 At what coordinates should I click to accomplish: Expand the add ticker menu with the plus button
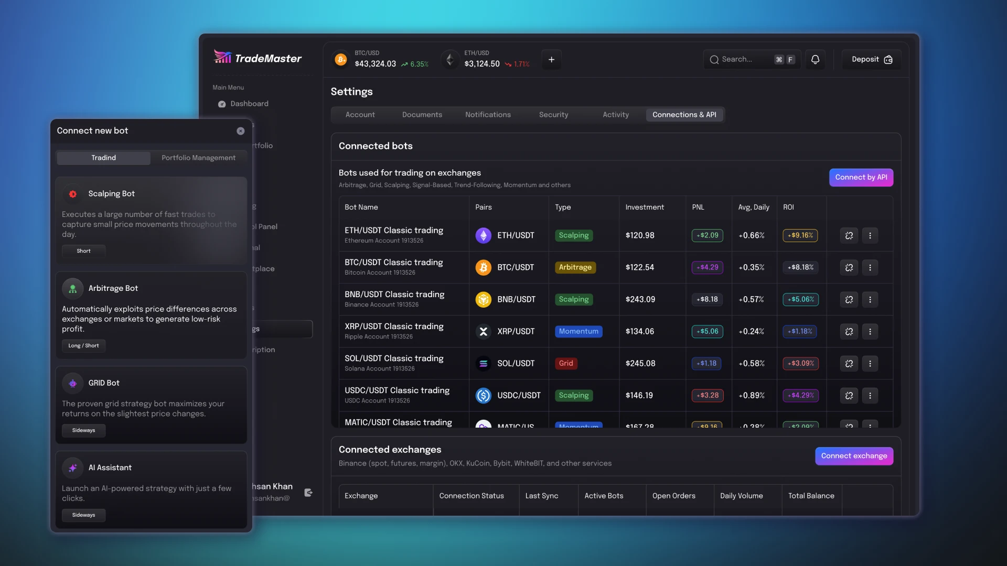551,59
